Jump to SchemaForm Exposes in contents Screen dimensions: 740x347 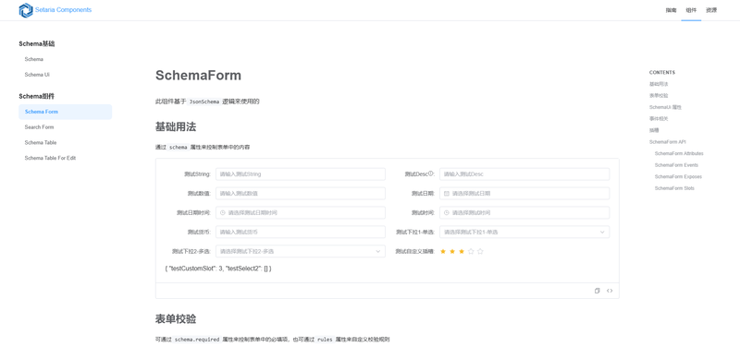click(x=678, y=176)
